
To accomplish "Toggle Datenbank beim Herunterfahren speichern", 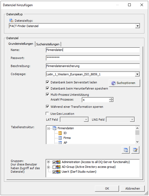I will click(x=47, y=88).
